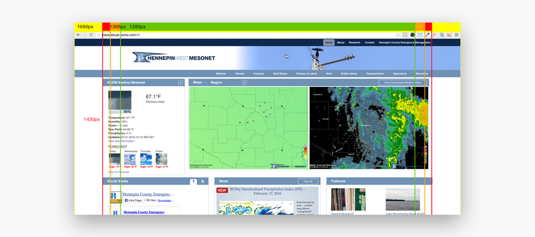Image resolution: width=535 pixels, height=237 pixels.
Task: Click the 90 Day Standardized Precipitation Index headline
Action: coord(267,191)
